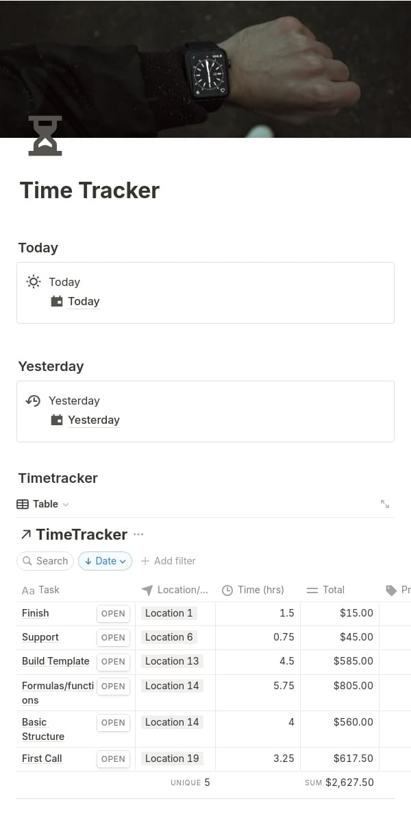Click the history icon in the Yesterday callout
The width and height of the screenshot is (411, 823).
[33, 400]
